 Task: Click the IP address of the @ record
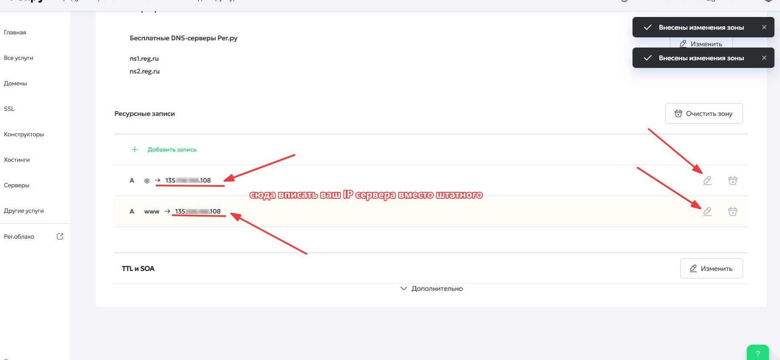(x=188, y=180)
